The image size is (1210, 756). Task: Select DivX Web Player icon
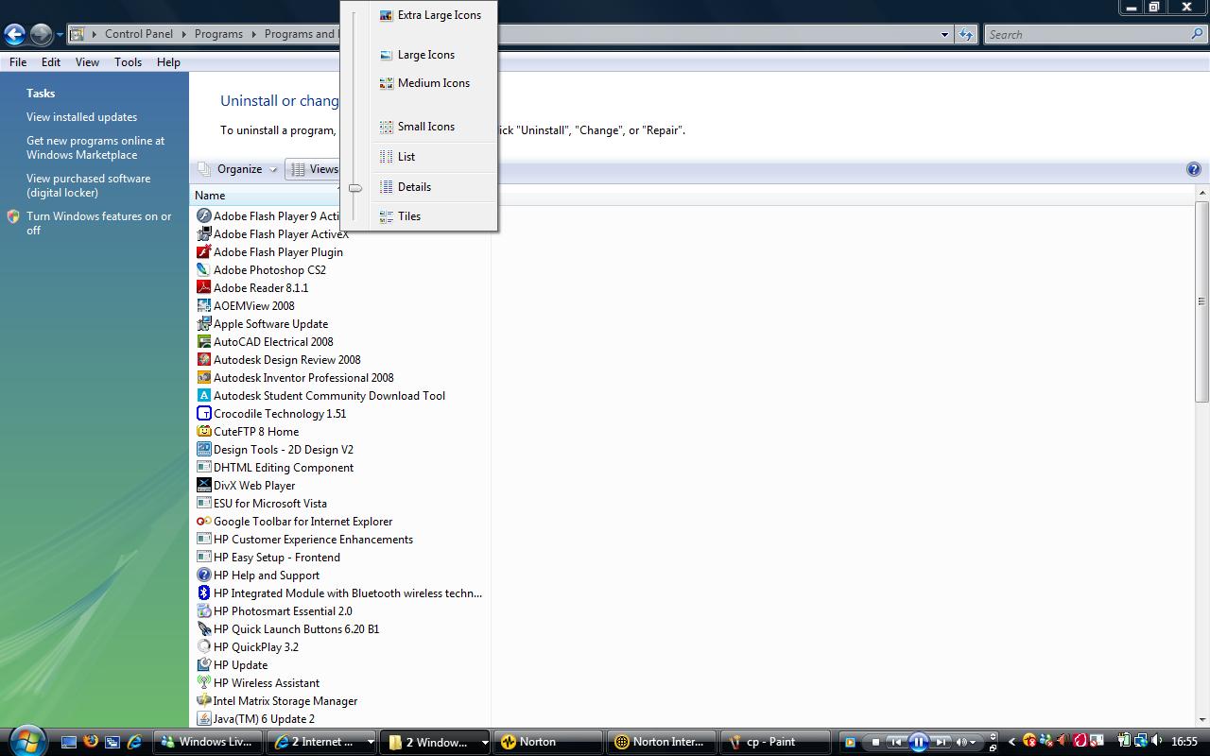[x=203, y=486]
